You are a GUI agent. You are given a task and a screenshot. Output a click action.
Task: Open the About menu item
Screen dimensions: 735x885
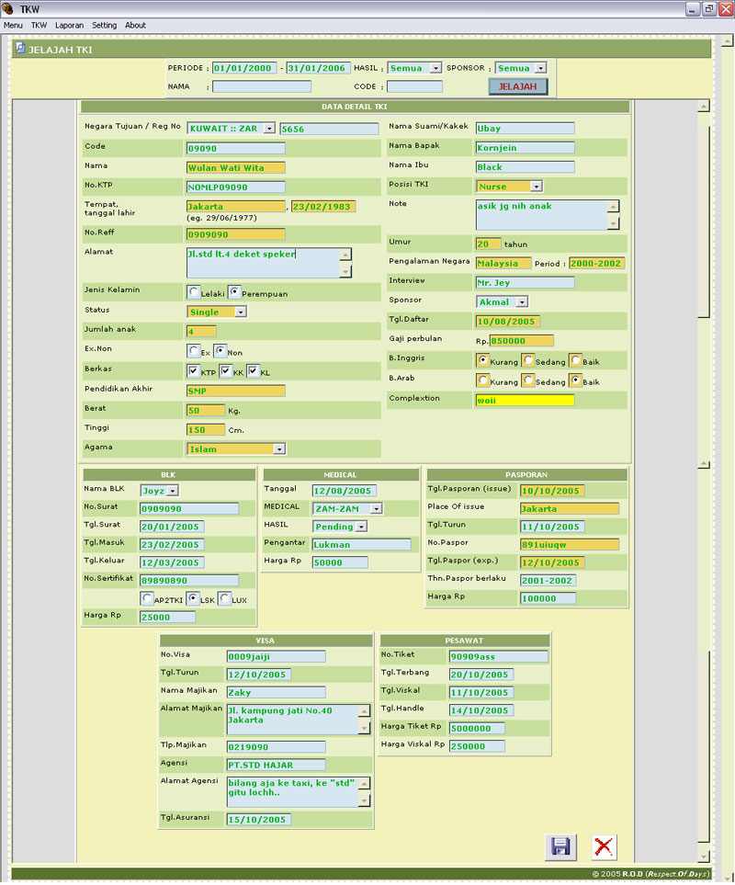click(x=135, y=26)
